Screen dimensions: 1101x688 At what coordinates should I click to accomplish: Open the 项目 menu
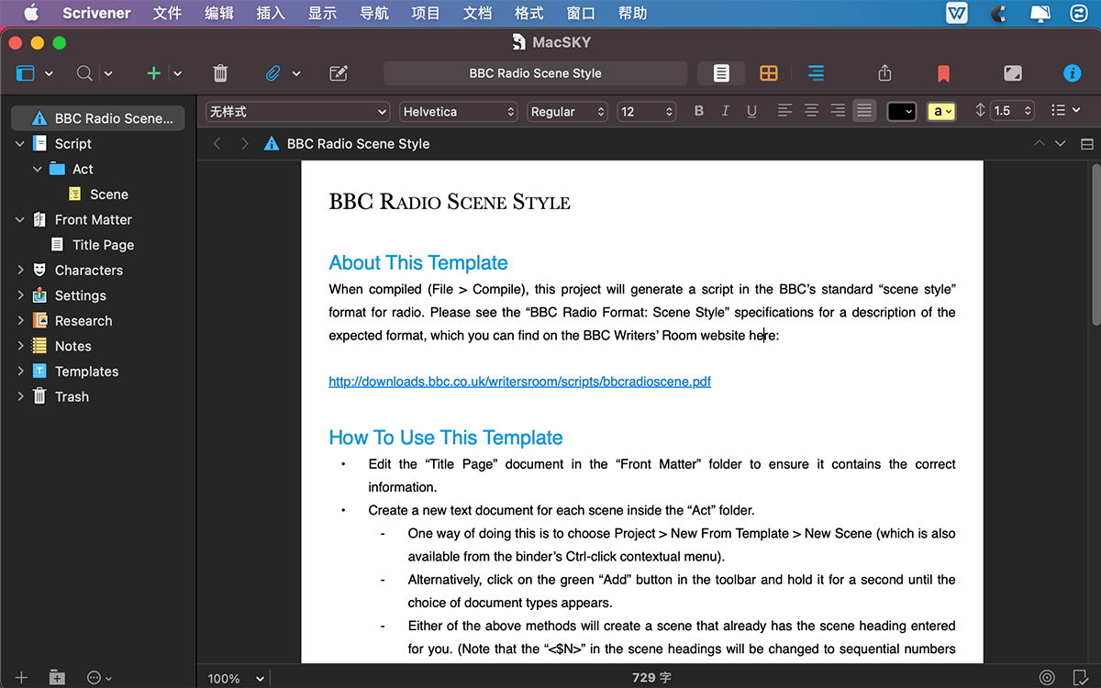[x=426, y=13]
